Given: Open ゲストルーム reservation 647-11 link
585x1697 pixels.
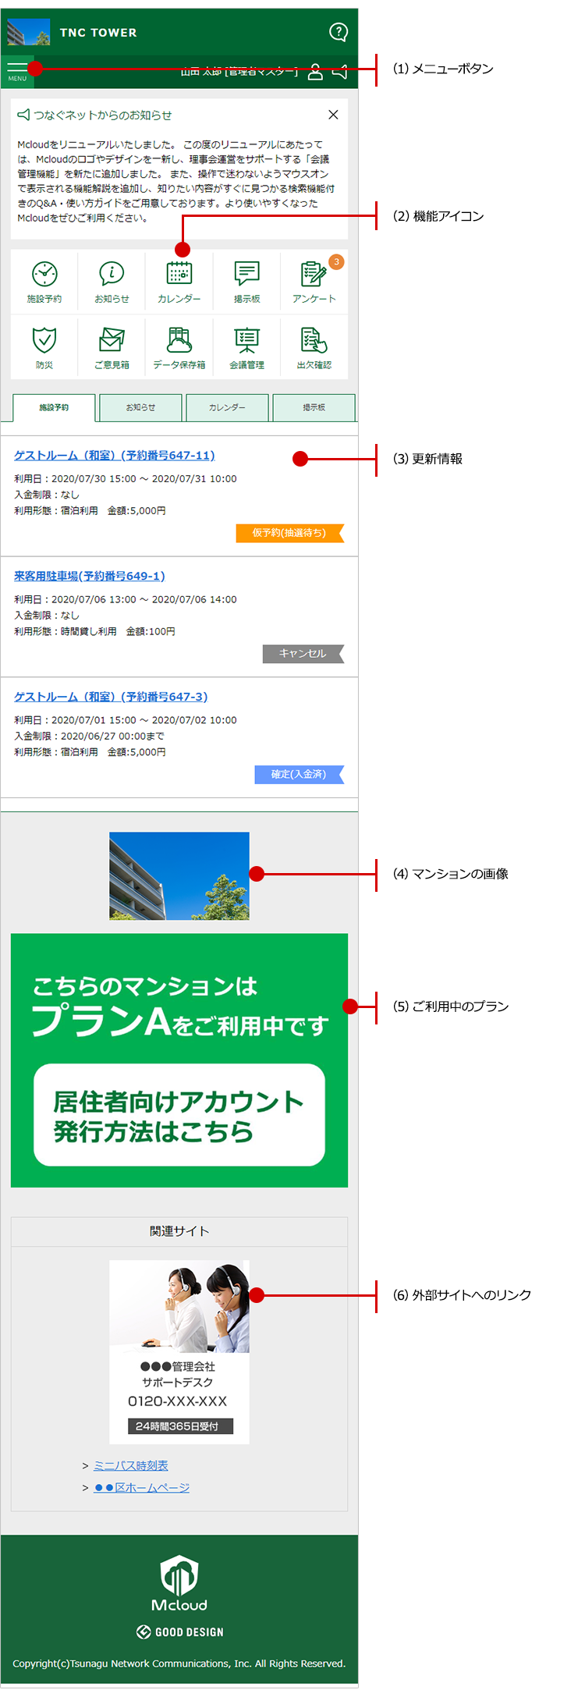Looking at the screenshot, I should tap(114, 456).
